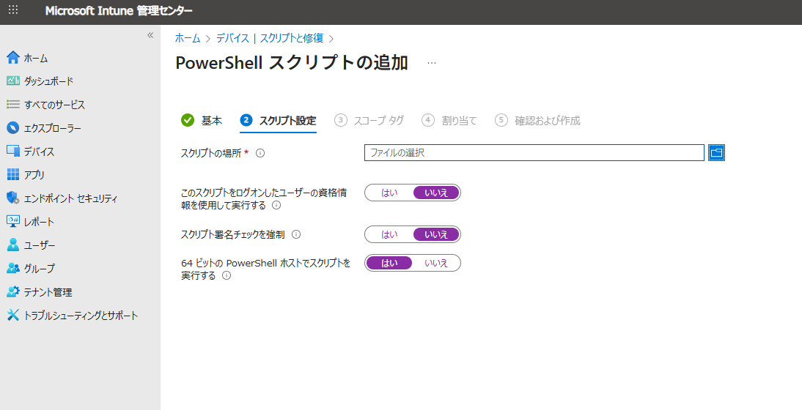Image resolution: width=802 pixels, height=410 pixels.
Task: Click the ファイルの選択 file input field
Action: click(x=534, y=152)
